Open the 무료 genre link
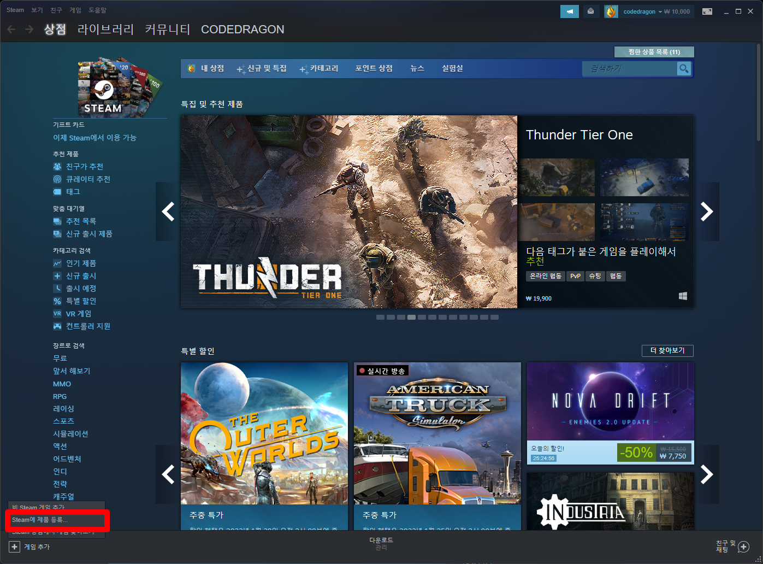 pyautogui.click(x=60, y=359)
